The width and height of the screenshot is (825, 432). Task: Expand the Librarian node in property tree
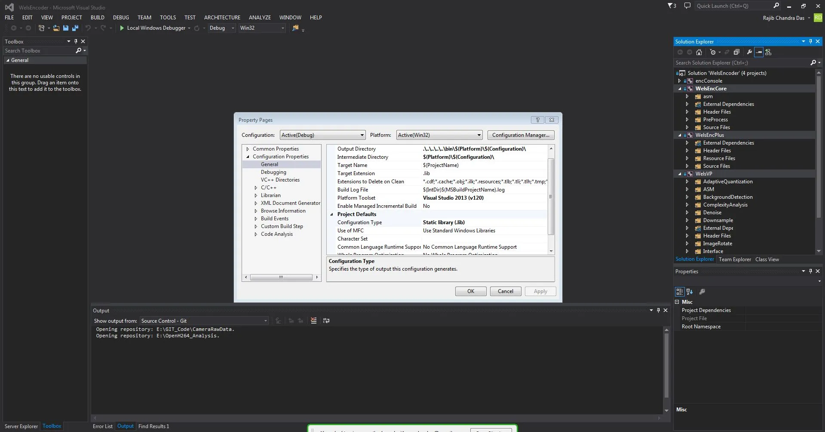click(256, 195)
